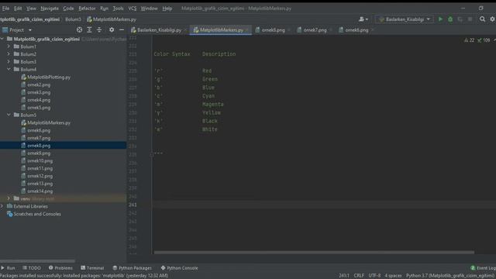Close the MatplotlibMarkers.py tab
Image resolution: width=496 pixels, height=279 pixels.
(x=247, y=30)
